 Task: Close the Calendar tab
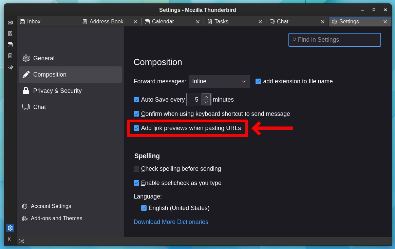[198, 22]
